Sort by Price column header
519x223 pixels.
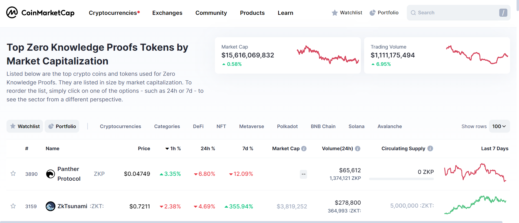pyautogui.click(x=144, y=149)
